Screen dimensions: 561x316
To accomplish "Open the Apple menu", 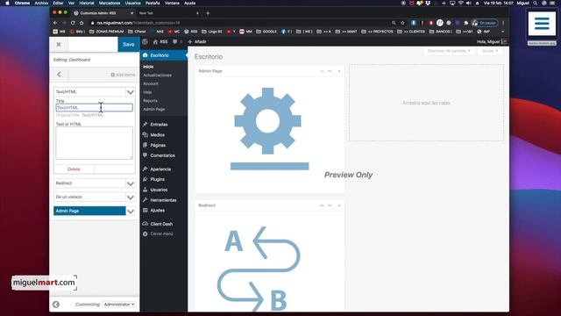I will tap(7, 3).
